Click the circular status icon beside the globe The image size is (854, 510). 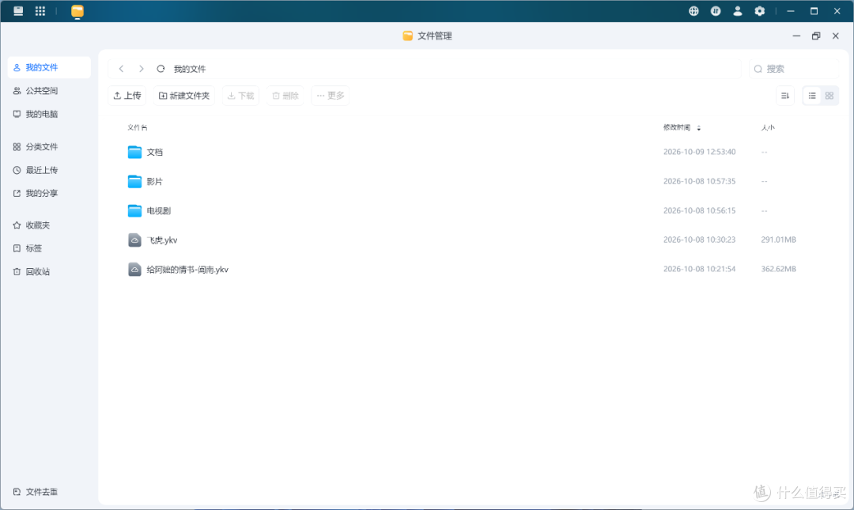[x=716, y=11]
